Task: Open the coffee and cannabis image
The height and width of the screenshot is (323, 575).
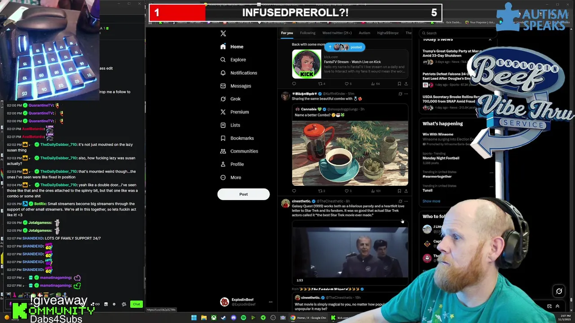Action: click(x=350, y=153)
